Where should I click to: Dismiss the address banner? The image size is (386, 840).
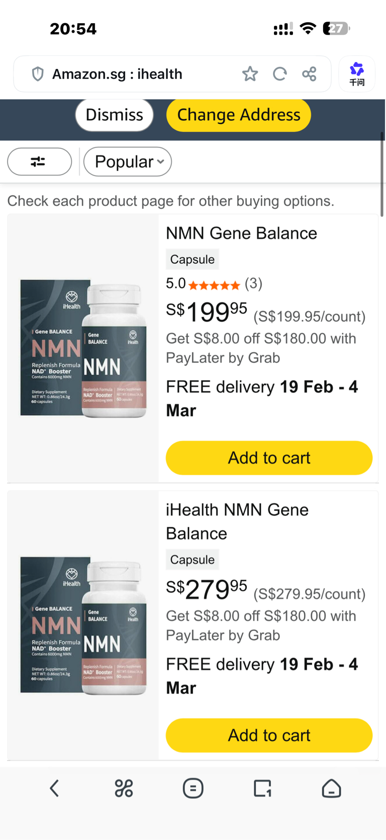(114, 115)
